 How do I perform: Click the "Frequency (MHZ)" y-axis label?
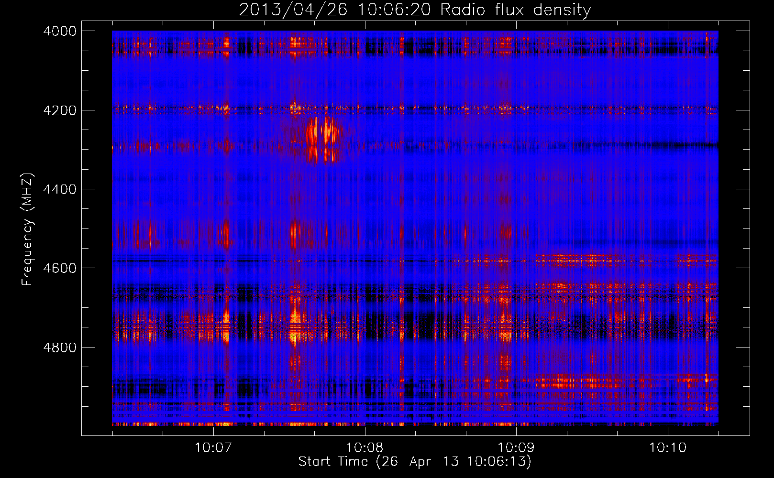coord(28,229)
